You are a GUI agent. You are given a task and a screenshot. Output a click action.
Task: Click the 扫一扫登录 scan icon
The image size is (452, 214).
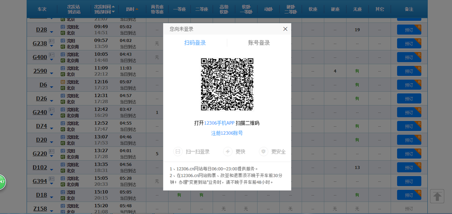[178, 151]
